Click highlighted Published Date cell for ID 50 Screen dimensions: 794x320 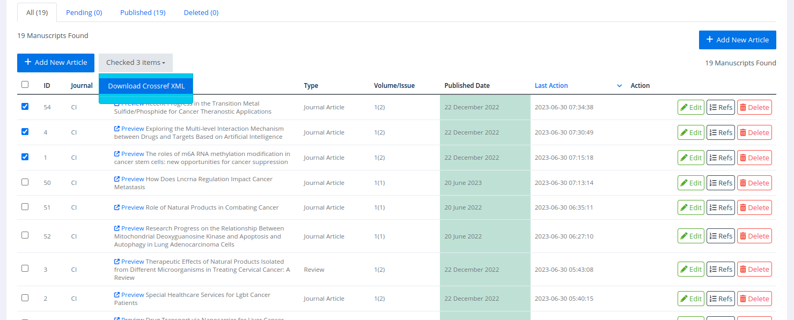[484, 183]
